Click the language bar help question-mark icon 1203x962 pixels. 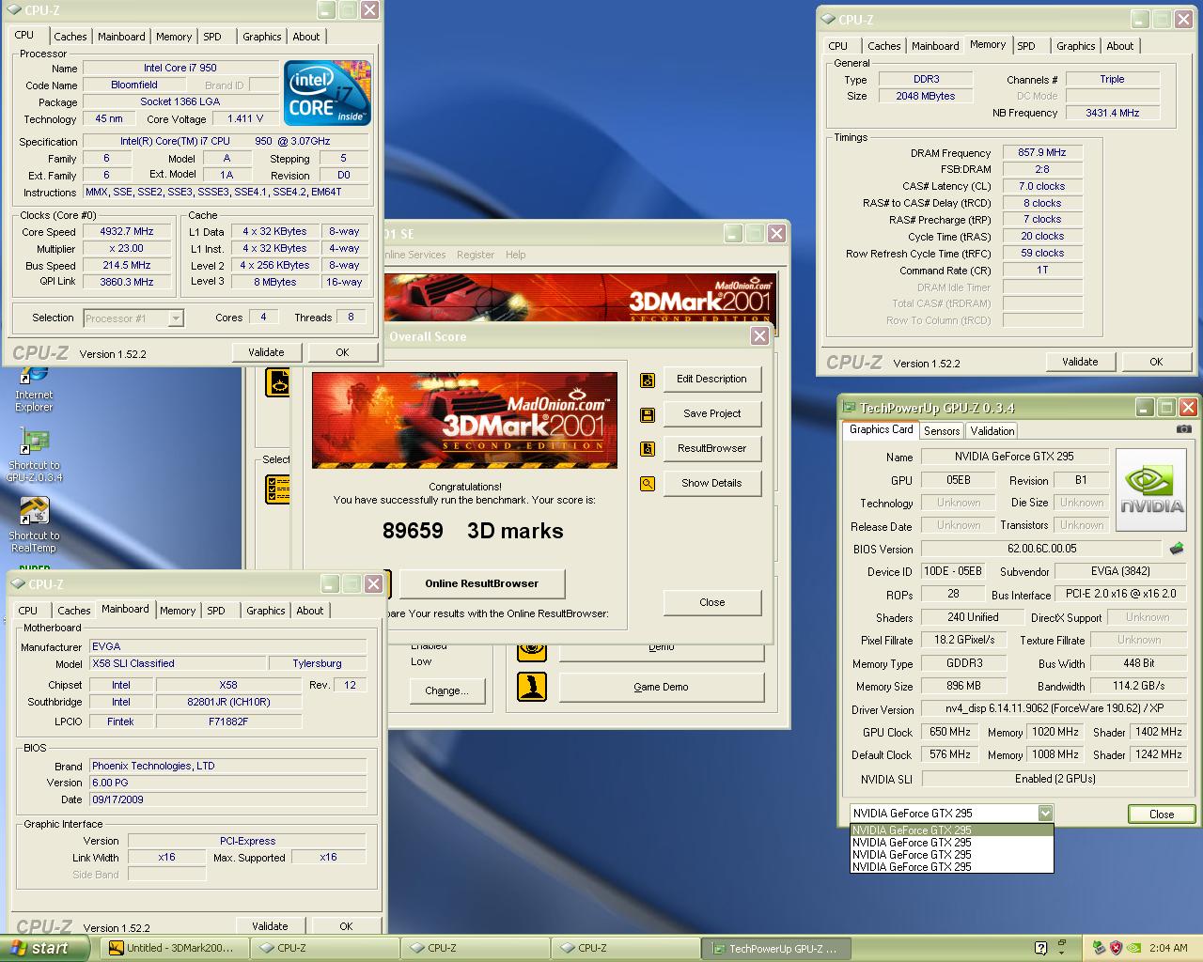tap(1040, 948)
